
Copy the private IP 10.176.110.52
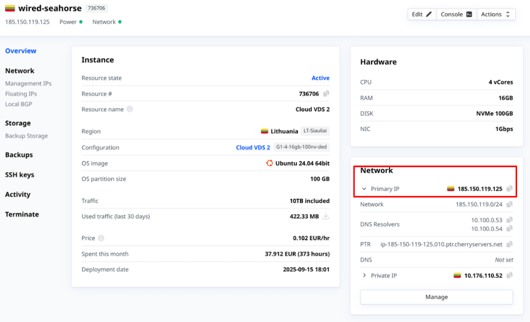click(509, 275)
